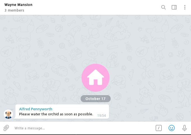Click the pink house group photo

pyautogui.click(x=95, y=78)
